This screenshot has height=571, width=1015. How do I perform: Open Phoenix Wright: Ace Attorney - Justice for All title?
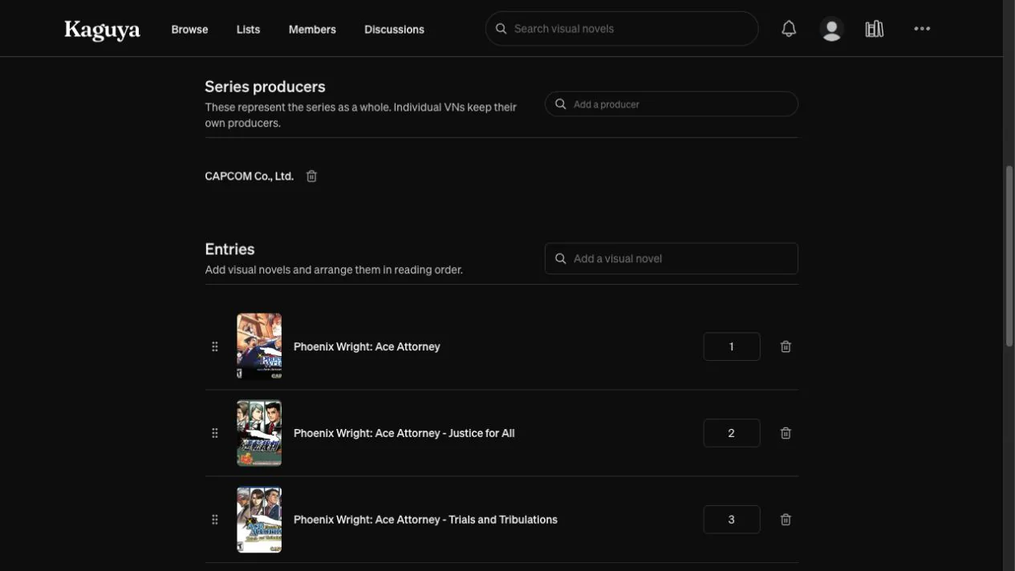coord(404,433)
